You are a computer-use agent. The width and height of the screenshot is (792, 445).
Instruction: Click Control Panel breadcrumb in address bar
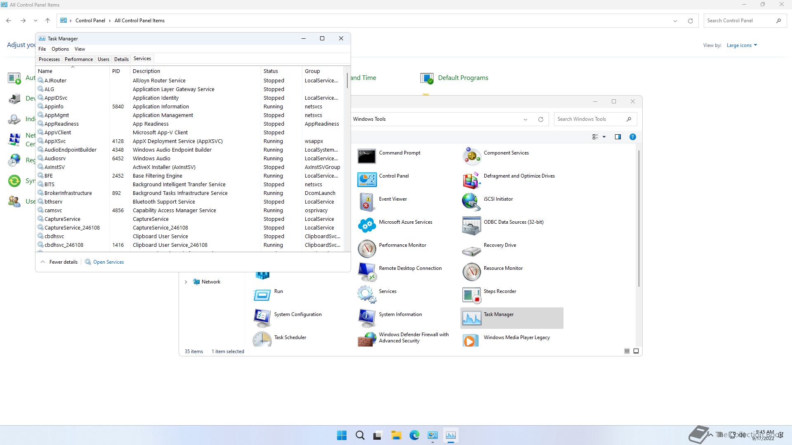(90, 21)
